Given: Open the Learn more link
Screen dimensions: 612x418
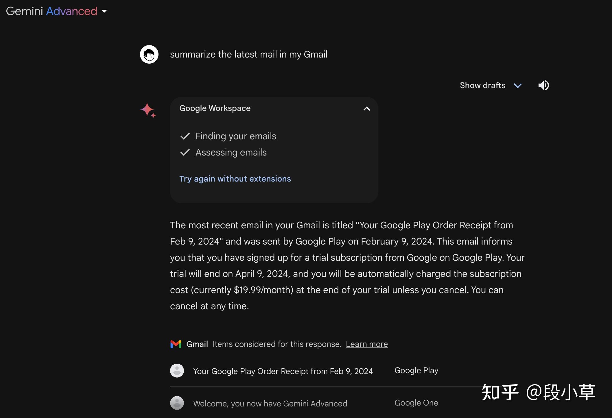Looking at the screenshot, I should [366, 344].
